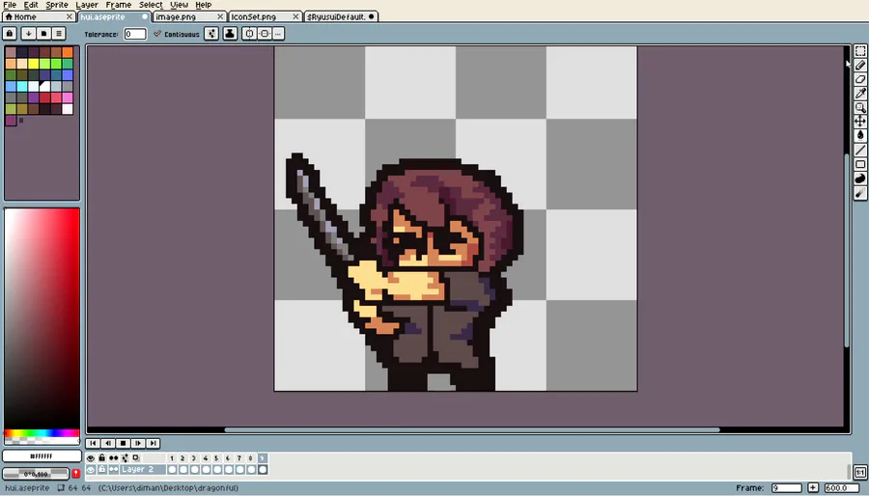This screenshot has width=869, height=496.
Task: Jump to first frame button
Action: [x=93, y=444]
